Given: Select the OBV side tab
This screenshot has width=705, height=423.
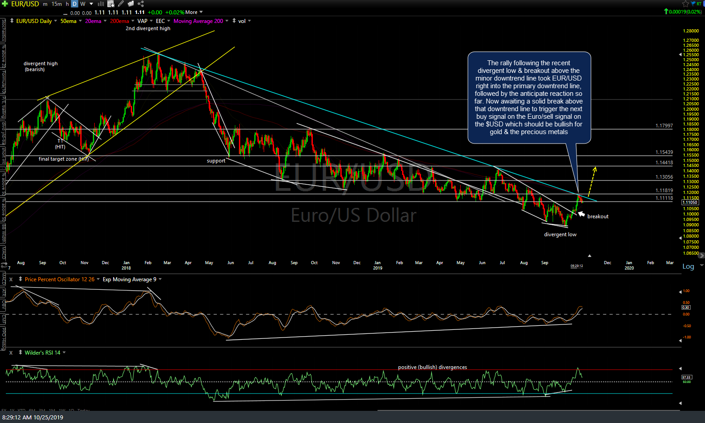Looking at the screenshot, I should coord(4,305).
